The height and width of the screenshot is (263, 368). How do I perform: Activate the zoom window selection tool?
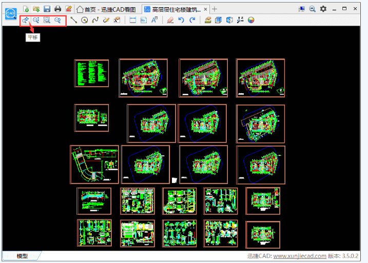[x=47, y=21]
